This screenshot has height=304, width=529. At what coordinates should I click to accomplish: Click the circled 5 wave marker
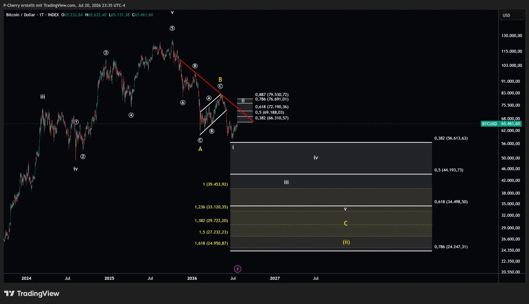[172, 28]
